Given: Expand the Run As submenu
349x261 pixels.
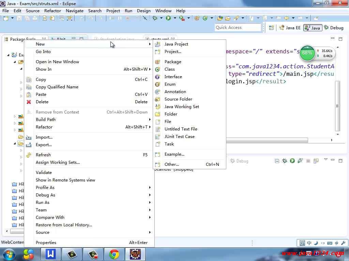Looking at the screenshot, I should pos(89,203).
